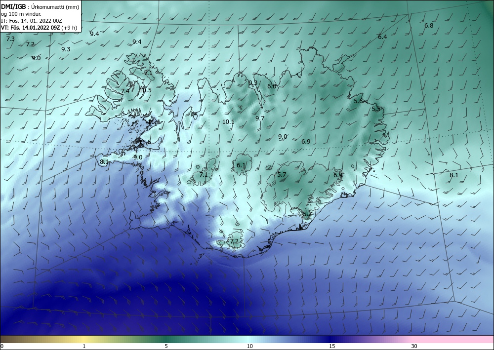Click the 6.0 value in north Iceland
Screen dimensions: 494x350
point(272,86)
